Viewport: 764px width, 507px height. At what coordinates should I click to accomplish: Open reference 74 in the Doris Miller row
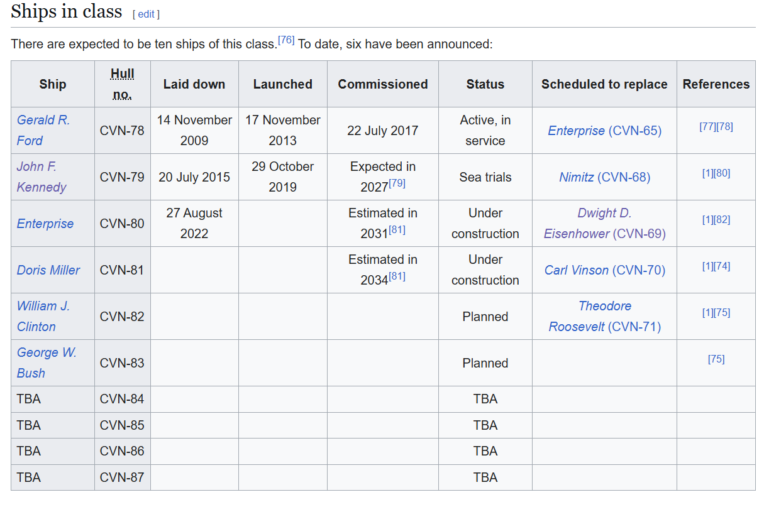(x=722, y=266)
